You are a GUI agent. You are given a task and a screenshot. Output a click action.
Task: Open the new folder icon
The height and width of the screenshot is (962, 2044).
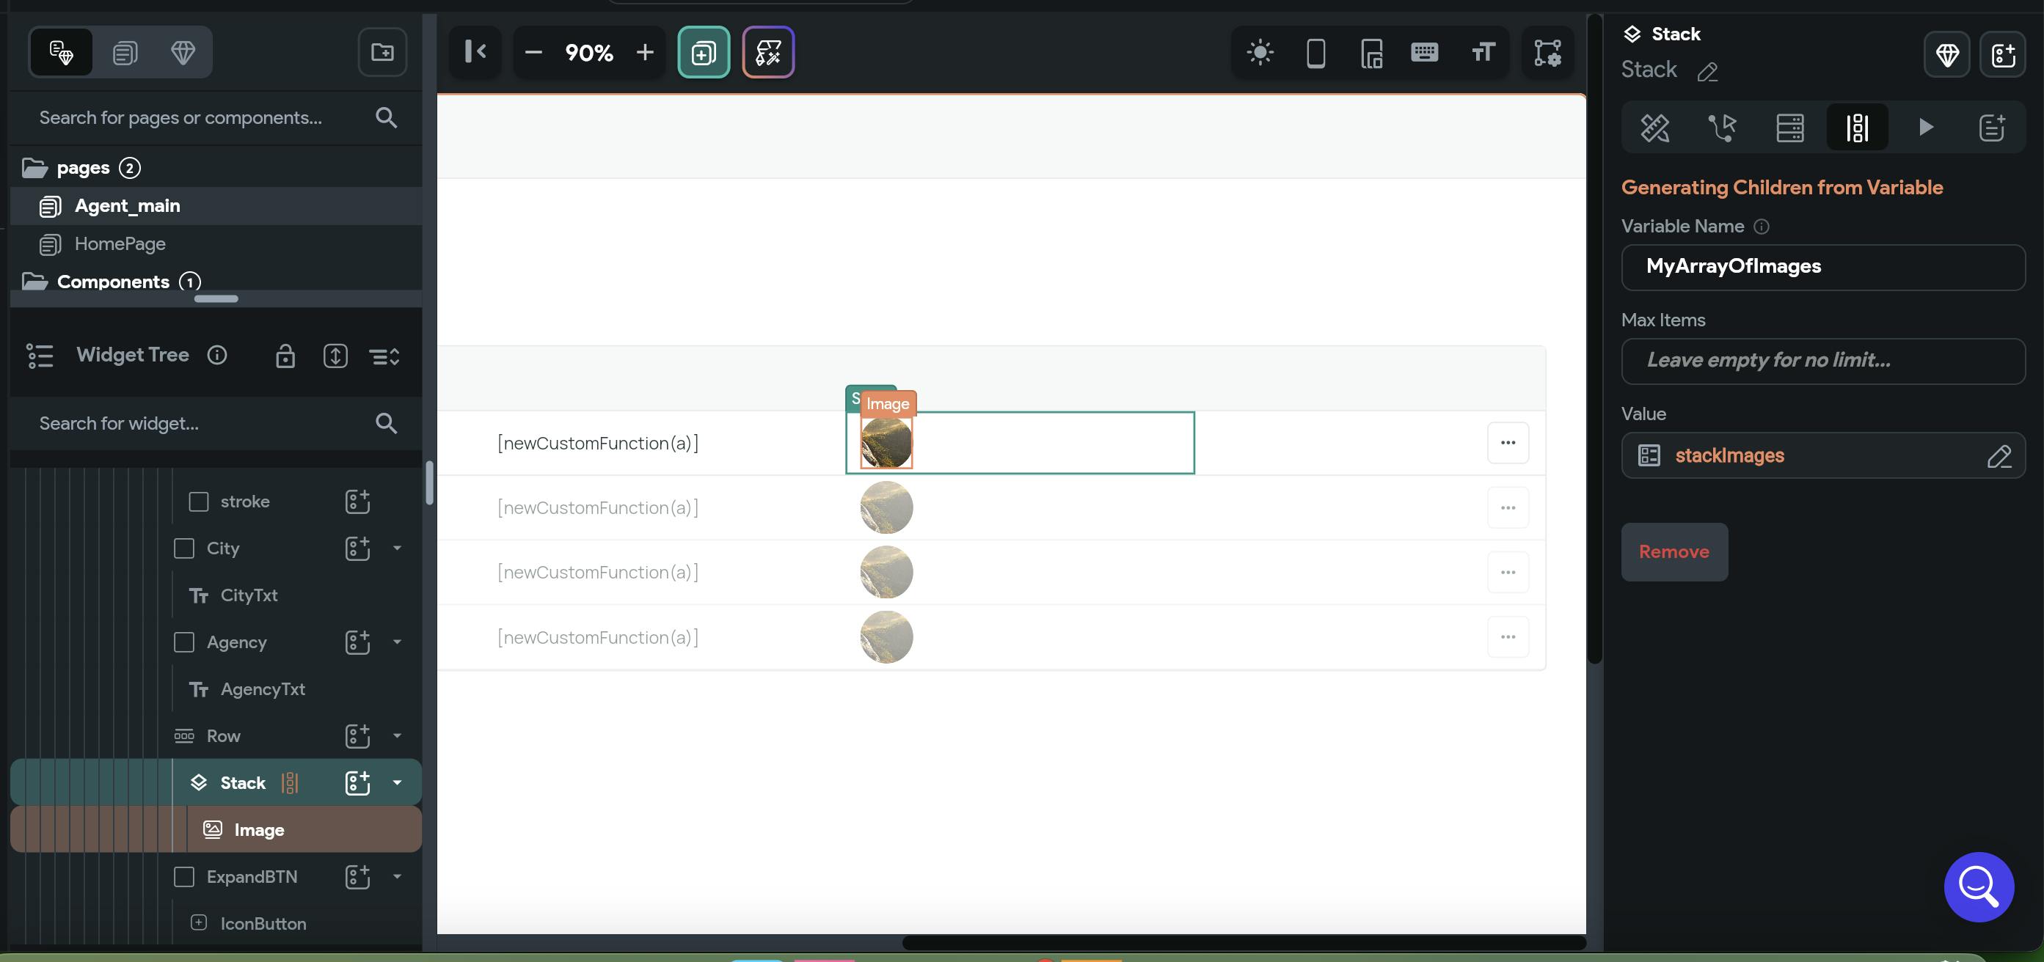click(382, 52)
